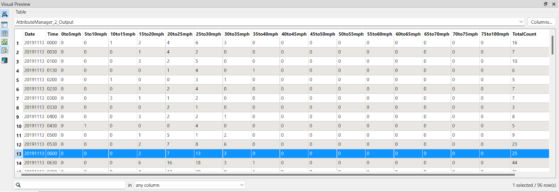Float the Visual Preview panel
This screenshot has width=559, height=192.
tap(545, 4)
